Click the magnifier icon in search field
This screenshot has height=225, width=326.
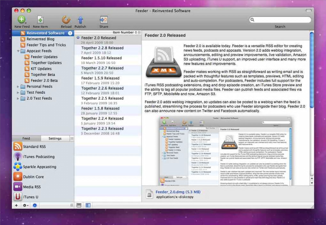[x=252, y=20]
